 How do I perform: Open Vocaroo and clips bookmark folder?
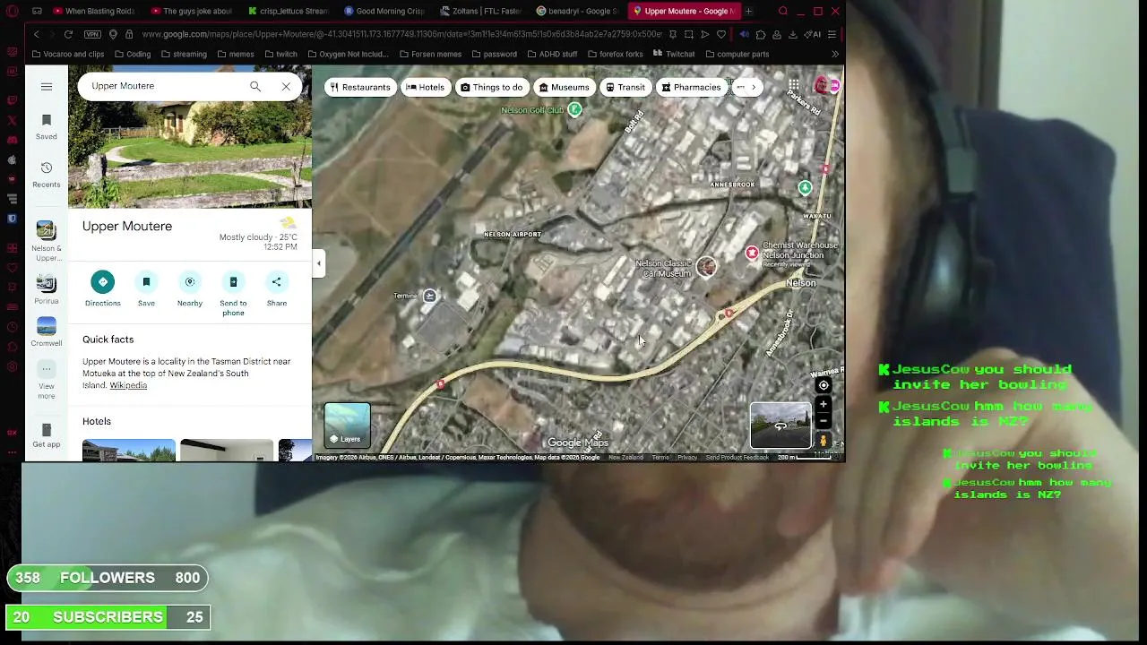pyautogui.click(x=67, y=54)
